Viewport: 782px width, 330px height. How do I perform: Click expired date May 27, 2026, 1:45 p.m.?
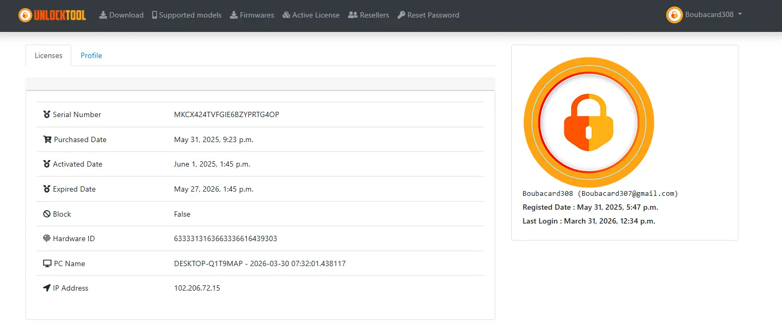[x=214, y=189]
